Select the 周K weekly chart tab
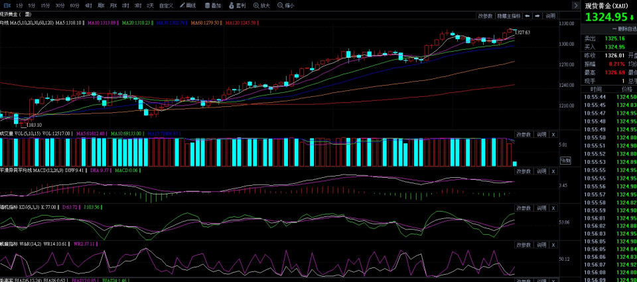This screenshot has width=637, height=282. coord(100,5)
